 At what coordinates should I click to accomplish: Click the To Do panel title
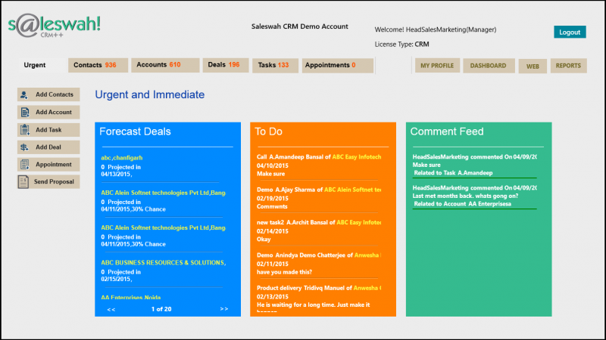269,131
